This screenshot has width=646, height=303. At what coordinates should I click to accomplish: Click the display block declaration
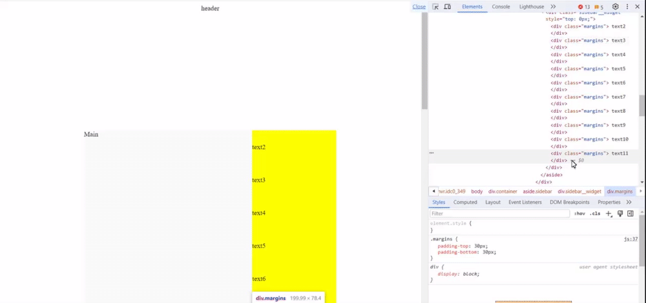(459, 274)
